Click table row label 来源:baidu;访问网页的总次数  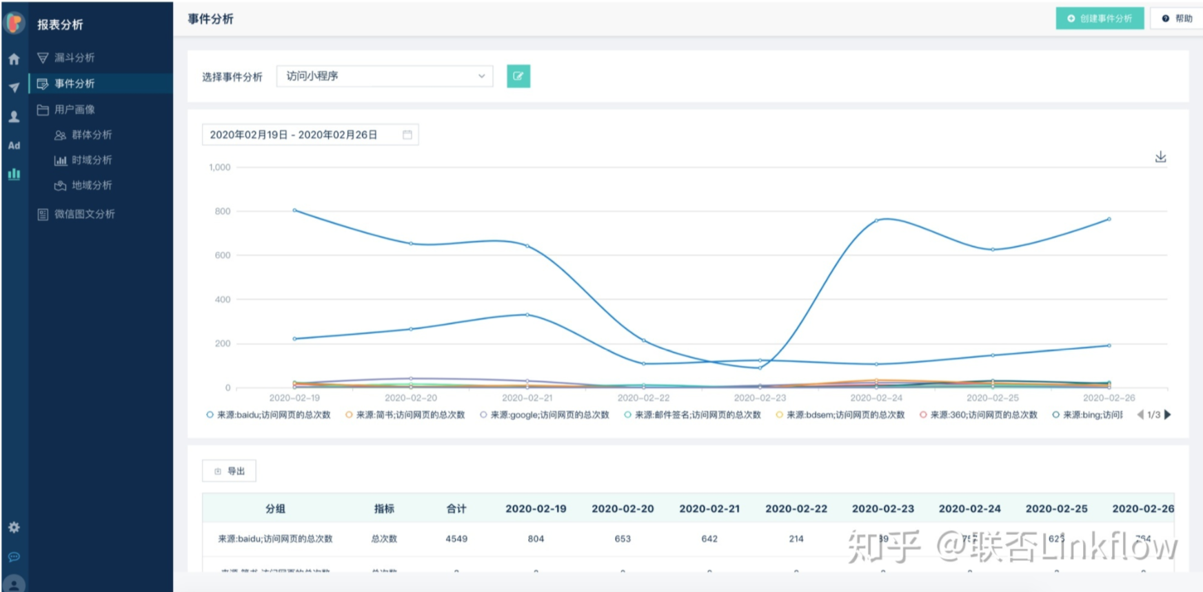coord(275,539)
